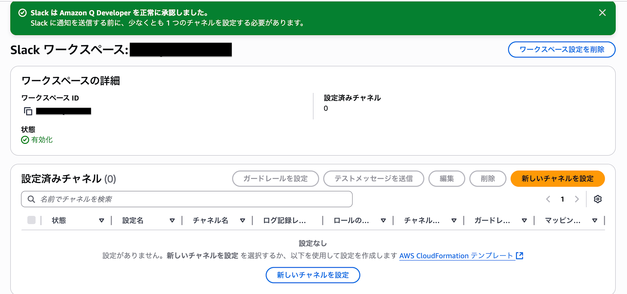This screenshot has height=294, width=627.
Task: Sort by 設定名 column arrow
Action: coord(172,220)
